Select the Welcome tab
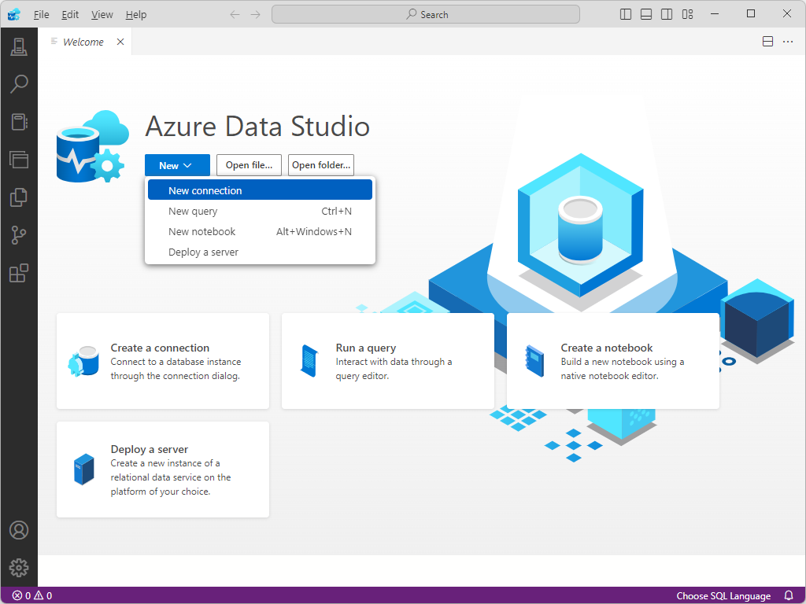Screen dimensions: 806x604 click(x=83, y=42)
